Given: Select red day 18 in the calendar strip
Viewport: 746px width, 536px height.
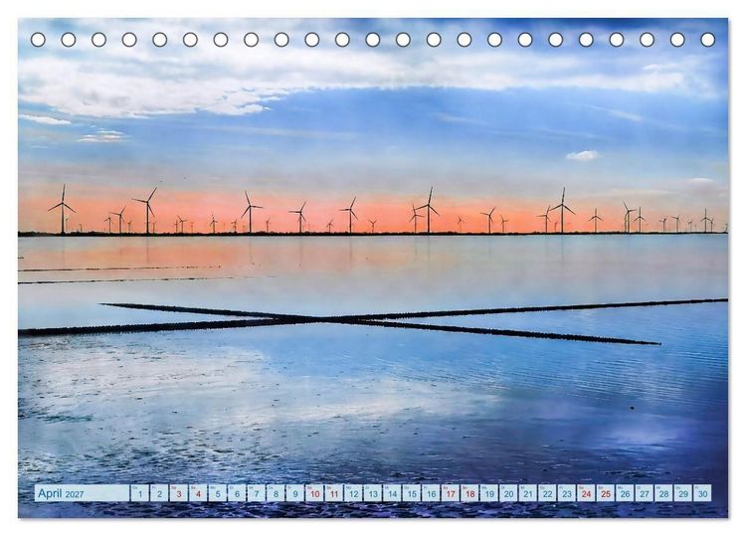Looking at the screenshot, I should (x=469, y=493).
